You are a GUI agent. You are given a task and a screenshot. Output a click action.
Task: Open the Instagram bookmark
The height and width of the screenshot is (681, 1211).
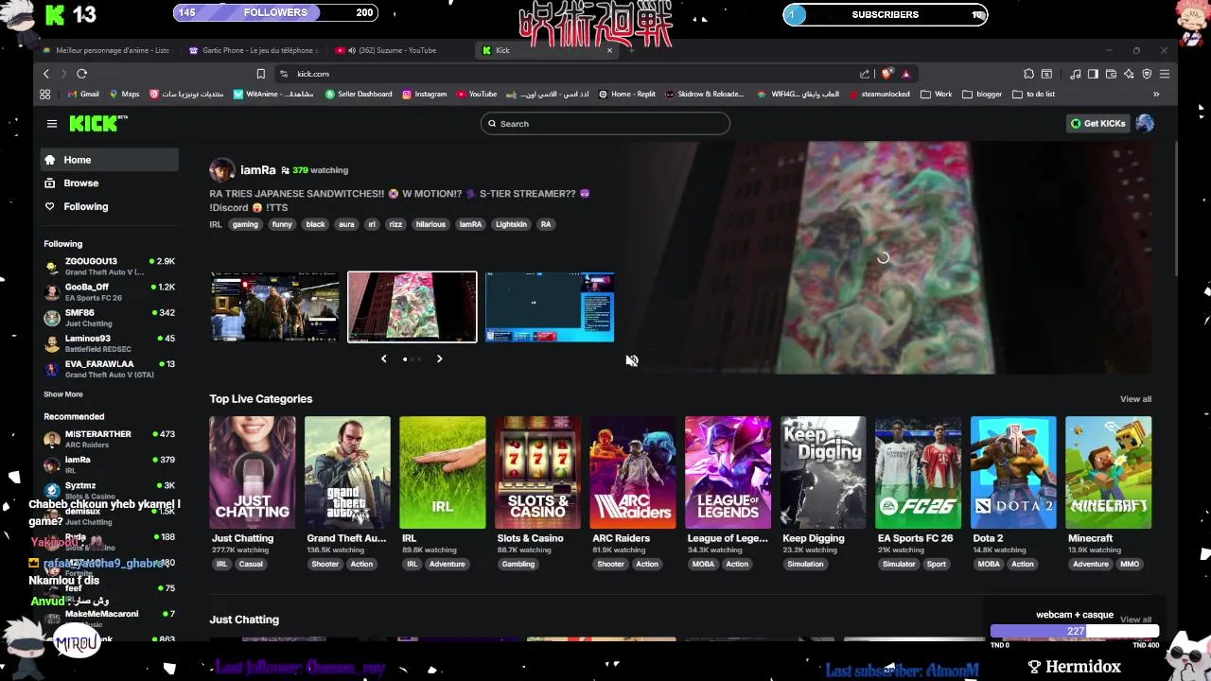coord(424,95)
